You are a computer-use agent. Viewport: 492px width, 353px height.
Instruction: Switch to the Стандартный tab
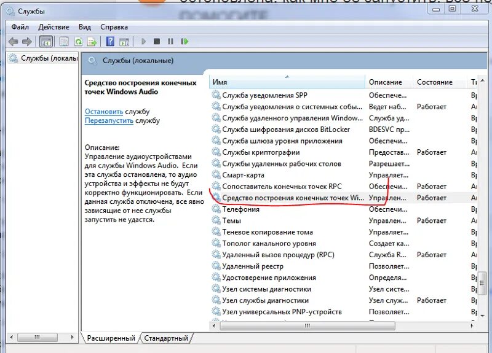[x=166, y=338]
